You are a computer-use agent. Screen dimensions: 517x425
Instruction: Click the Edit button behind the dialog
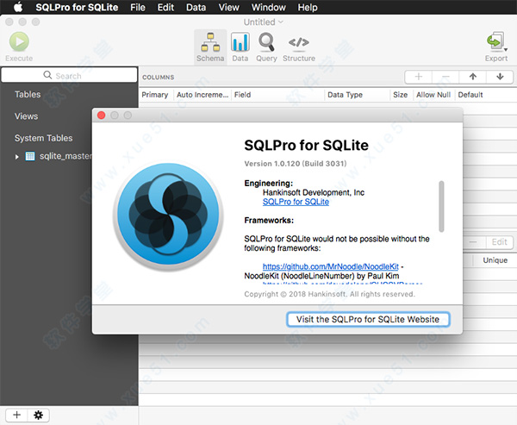(x=500, y=242)
